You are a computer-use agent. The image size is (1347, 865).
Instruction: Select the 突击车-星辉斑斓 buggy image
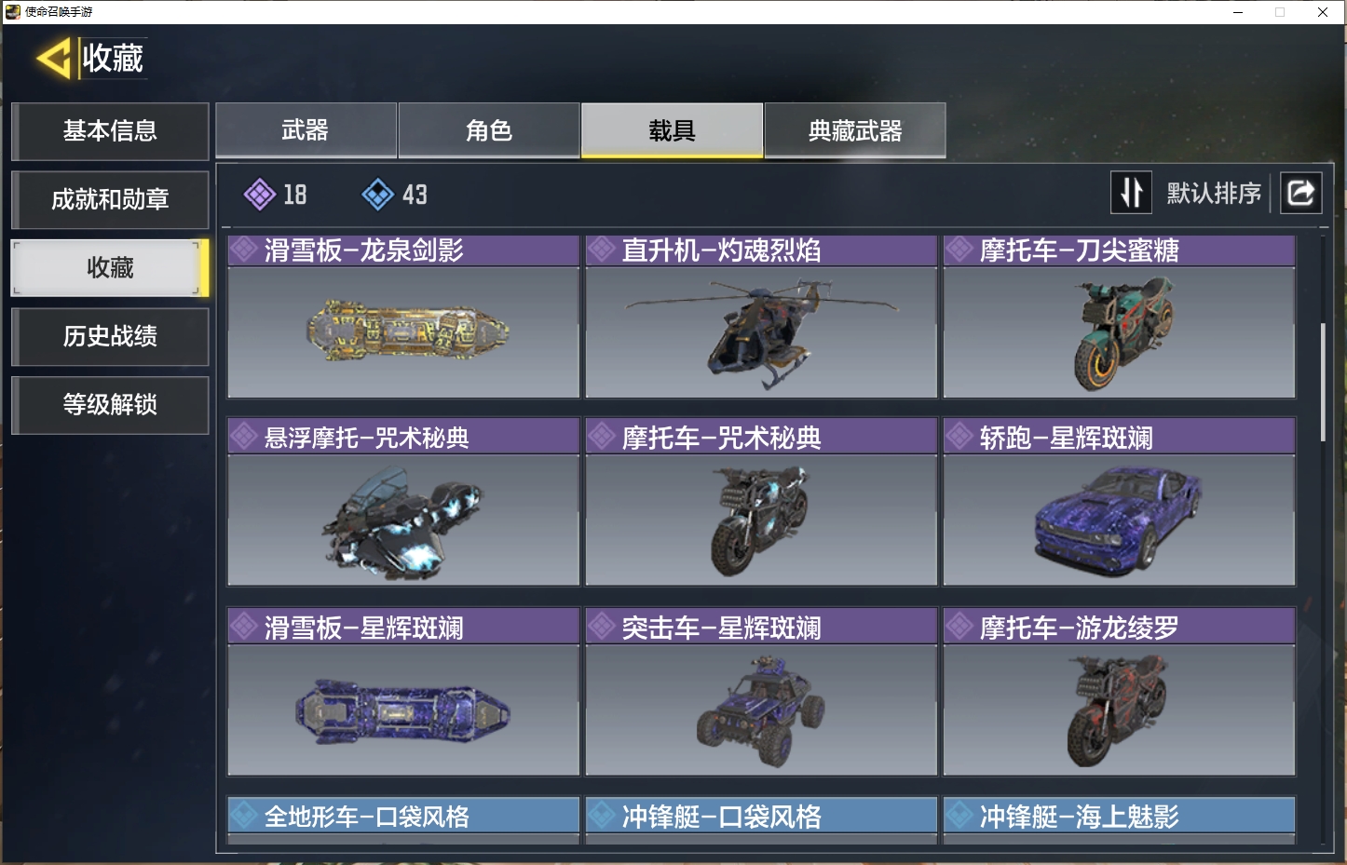tap(761, 710)
